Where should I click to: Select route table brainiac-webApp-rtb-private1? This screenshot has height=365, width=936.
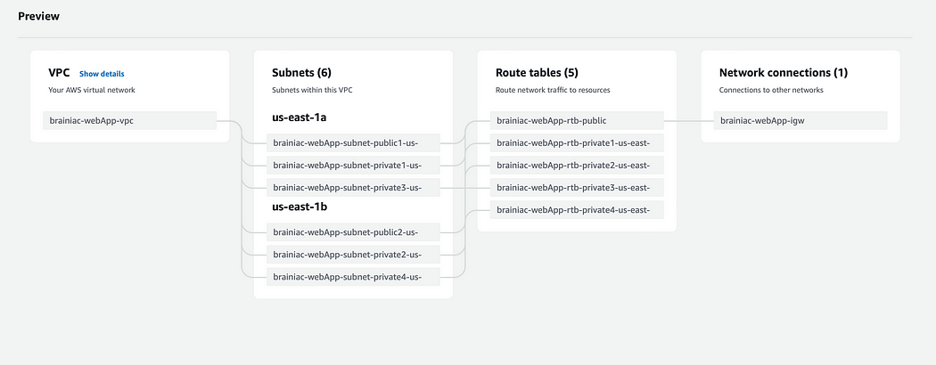point(577,143)
